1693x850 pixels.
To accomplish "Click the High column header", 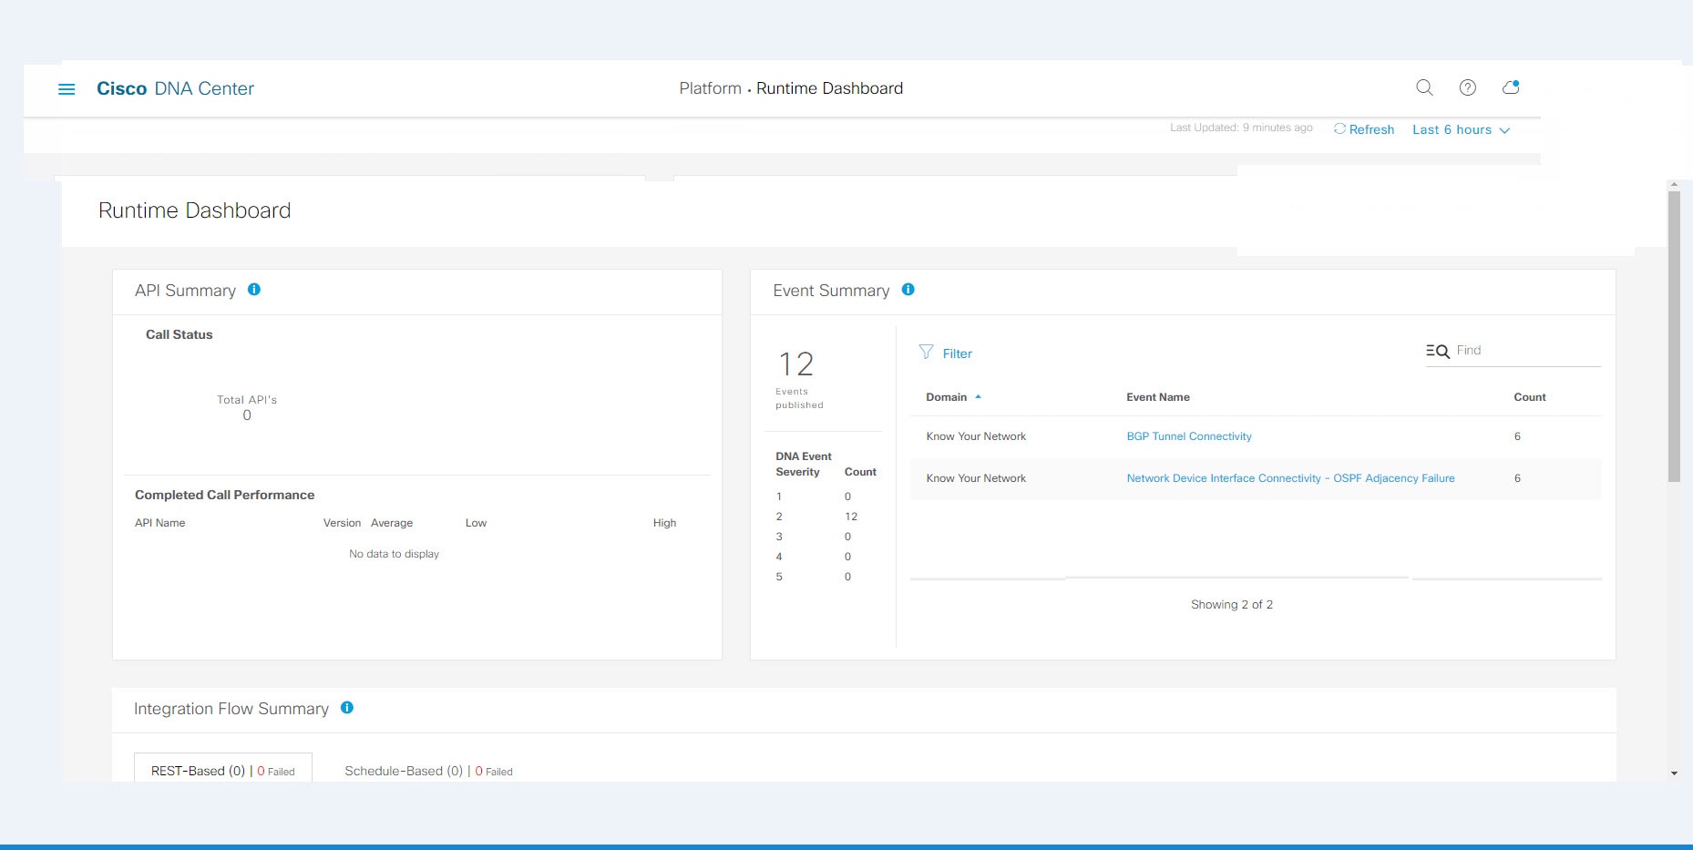I will [x=664, y=523].
